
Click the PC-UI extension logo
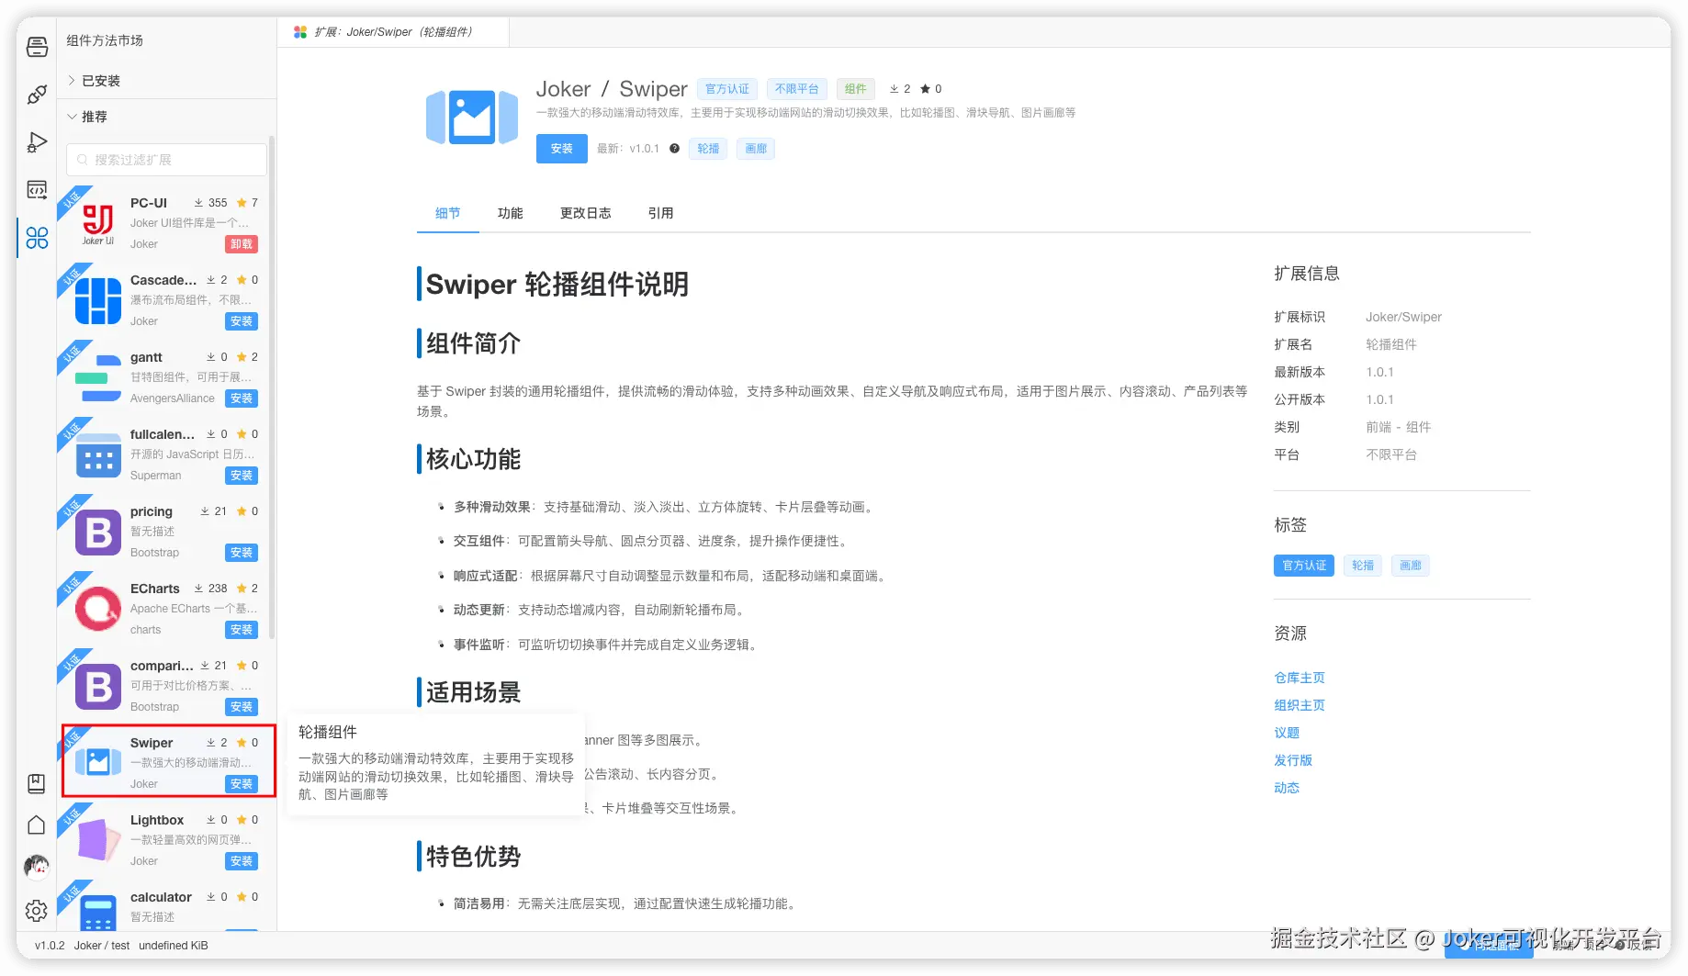coord(98,223)
